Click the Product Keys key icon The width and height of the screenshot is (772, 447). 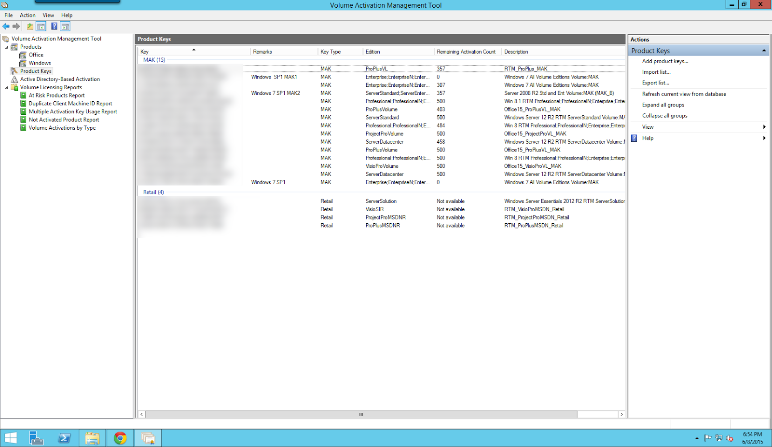click(x=14, y=71)
